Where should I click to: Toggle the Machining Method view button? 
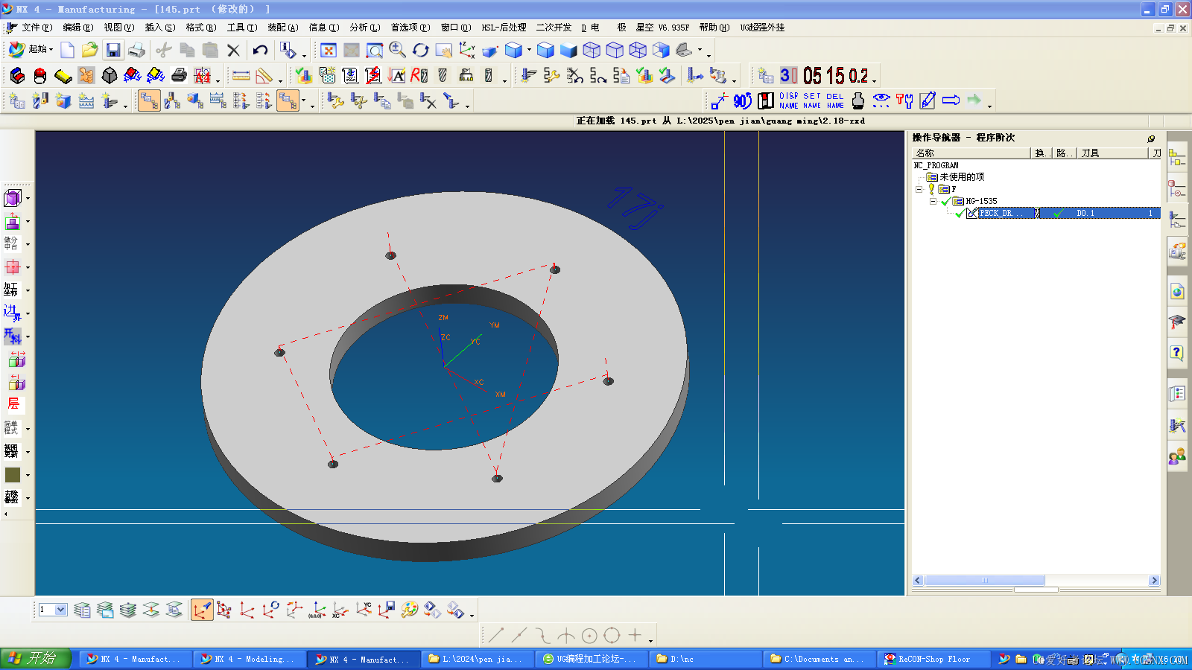pyautogui.click(x=218, y=100)
